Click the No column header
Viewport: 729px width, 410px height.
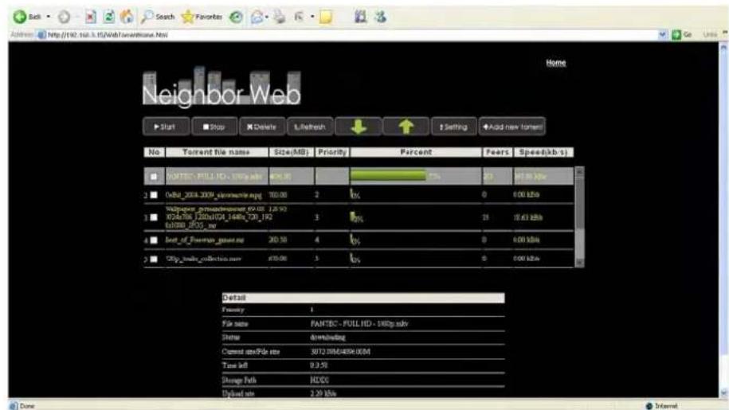(x=154, y=152)
